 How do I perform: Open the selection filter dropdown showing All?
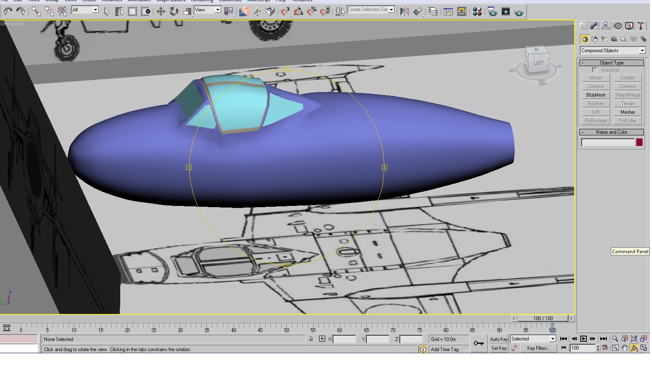click(x=85, y=10)
